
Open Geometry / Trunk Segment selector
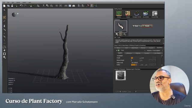pyautogui.click(x=154, y=50)
